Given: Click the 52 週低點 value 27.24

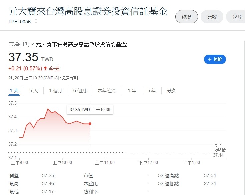Looking at the screenshot, I should (x=210, y=183).
